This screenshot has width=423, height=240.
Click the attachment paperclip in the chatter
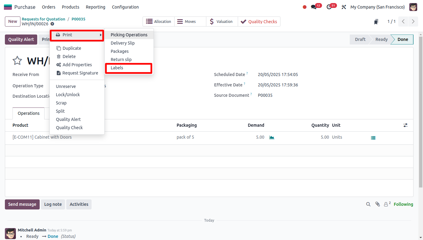(378, 204)
